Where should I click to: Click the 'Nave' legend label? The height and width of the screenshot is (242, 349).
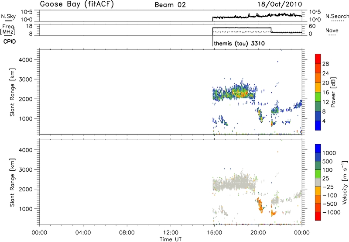pos(332,30)
